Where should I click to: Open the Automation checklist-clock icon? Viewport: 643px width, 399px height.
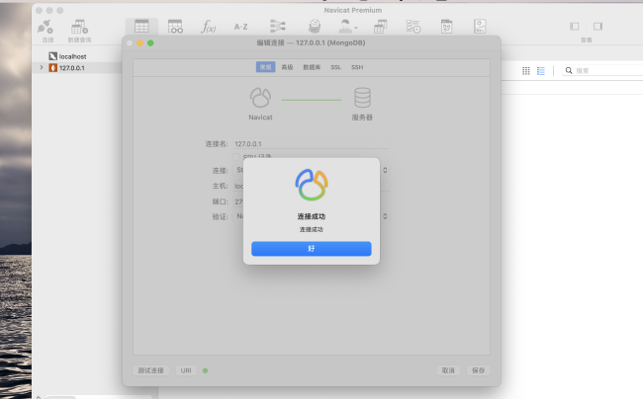[413, 27]
